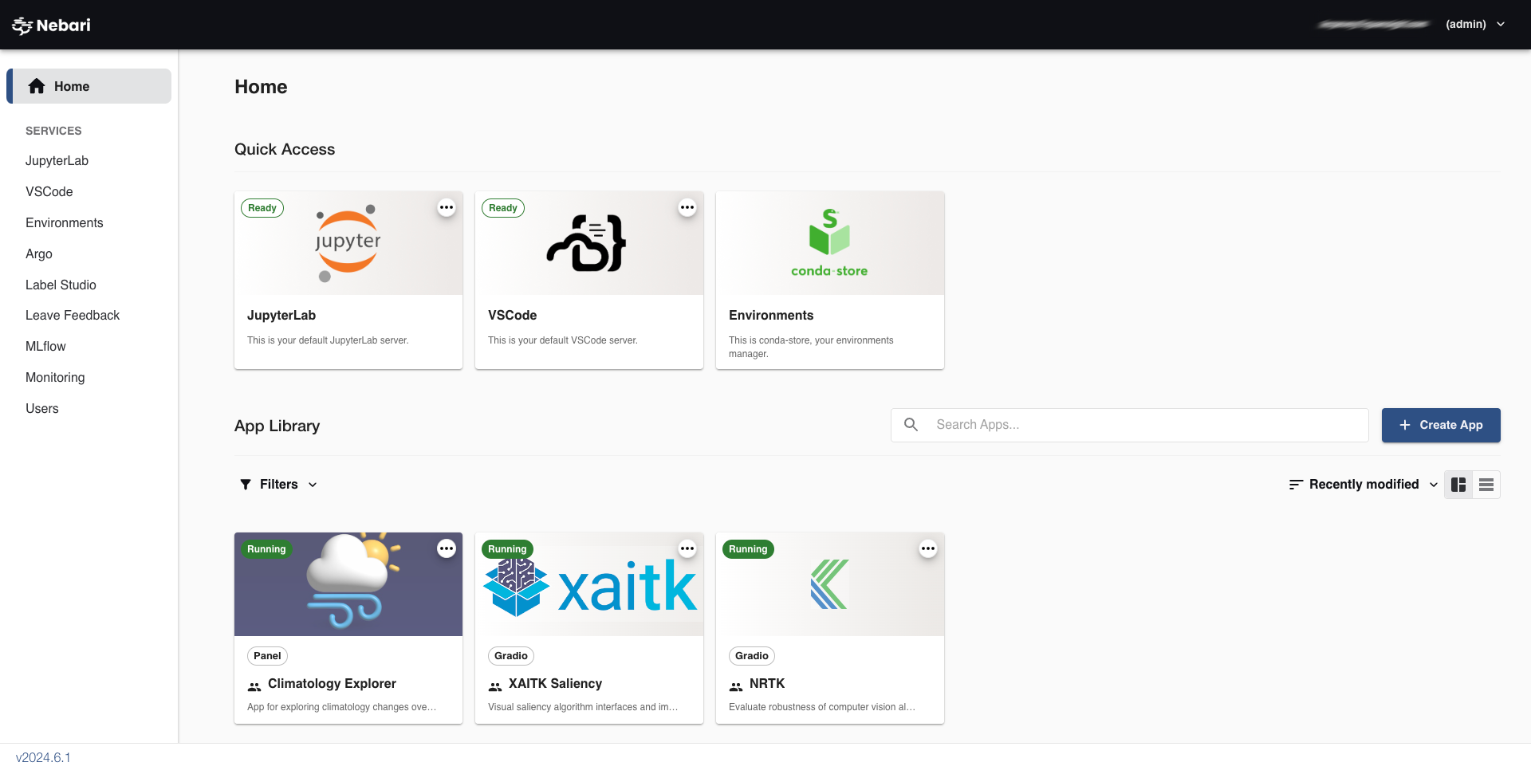Screen dimensions: 1531x770
Task: Open the XAITK Saliency options menu
Action: [687, 548]
